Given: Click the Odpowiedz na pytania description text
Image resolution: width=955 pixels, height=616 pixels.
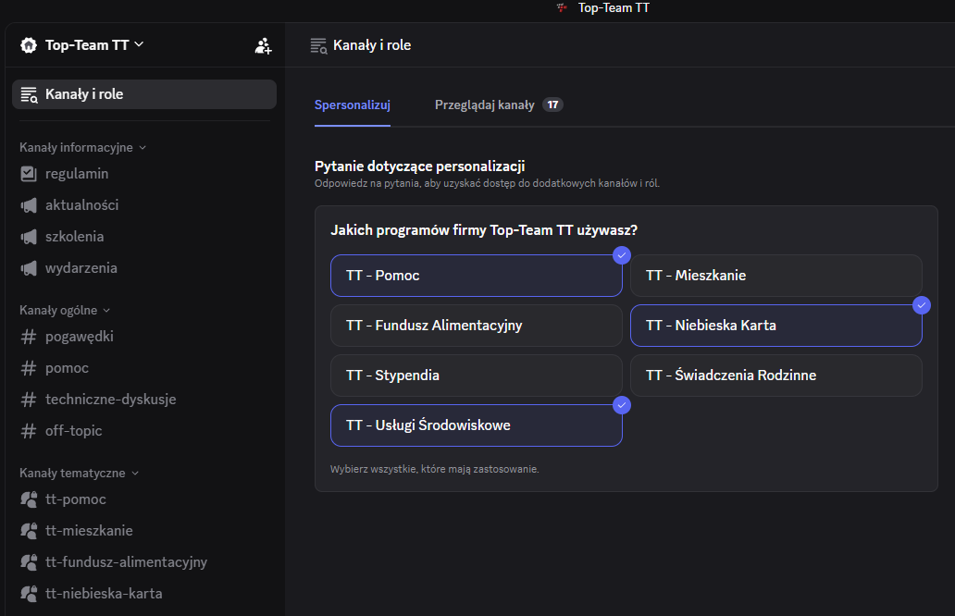Looking at the screenshot, I should click(487, 183).
